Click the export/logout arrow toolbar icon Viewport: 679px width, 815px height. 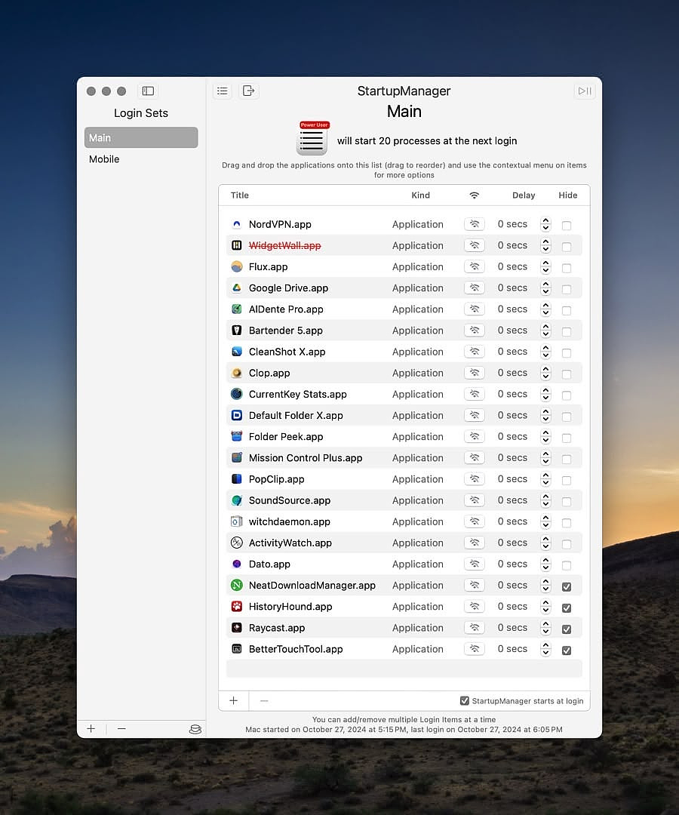click(248, 91)
